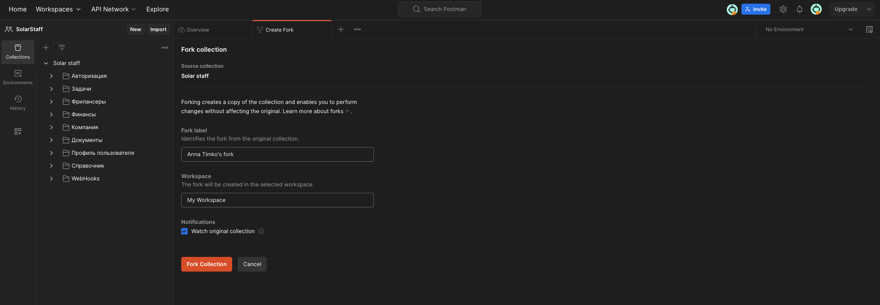Open the Environments sidebar panel

point(18,77)
